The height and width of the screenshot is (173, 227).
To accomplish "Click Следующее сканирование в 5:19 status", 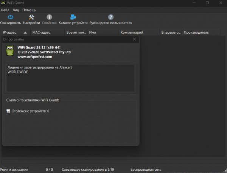I will [x=88, y=170].
